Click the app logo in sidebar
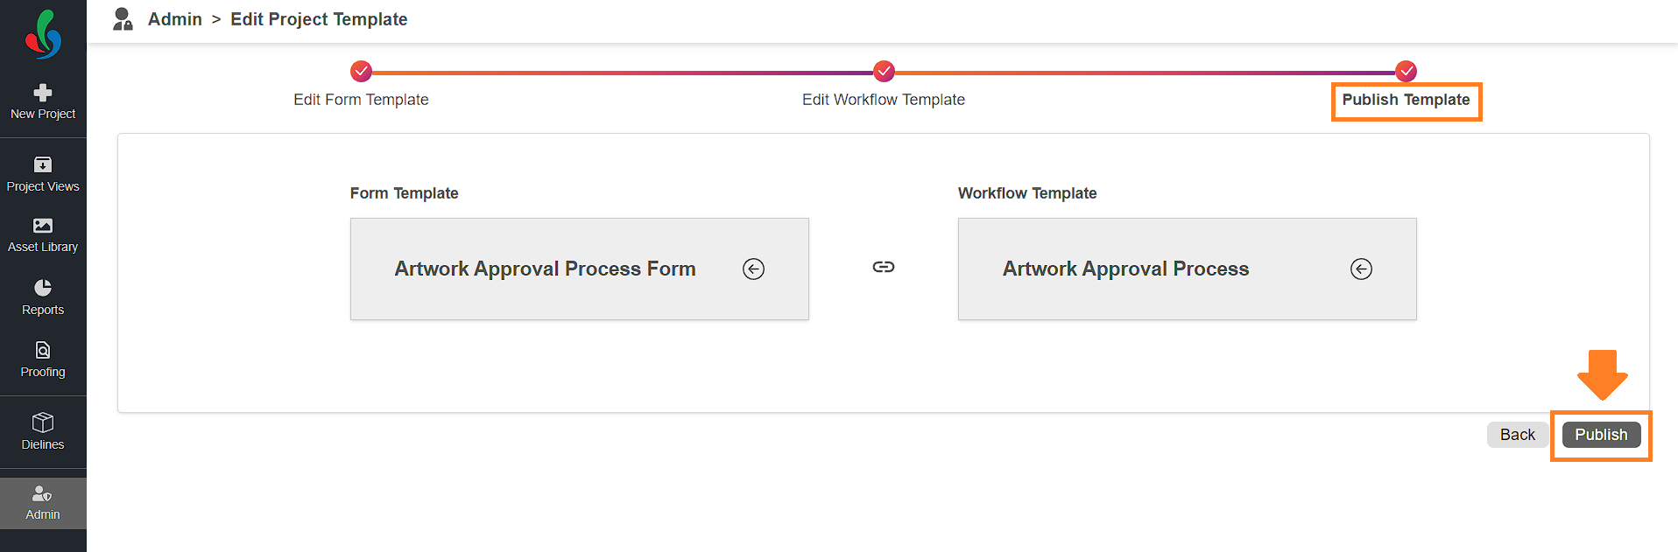 pos(43,34)
